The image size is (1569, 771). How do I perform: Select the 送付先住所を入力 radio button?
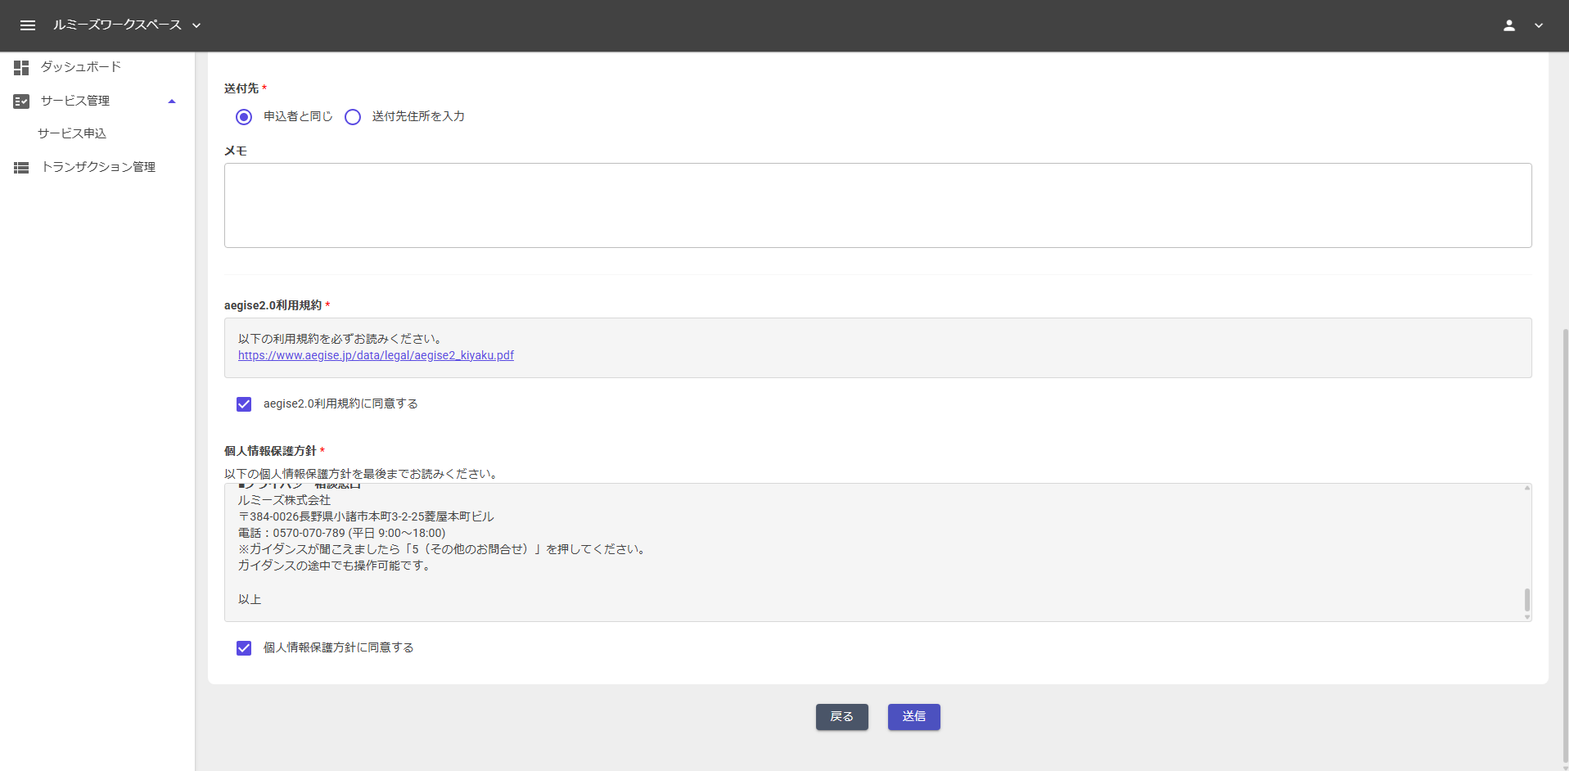coord(353,116)
